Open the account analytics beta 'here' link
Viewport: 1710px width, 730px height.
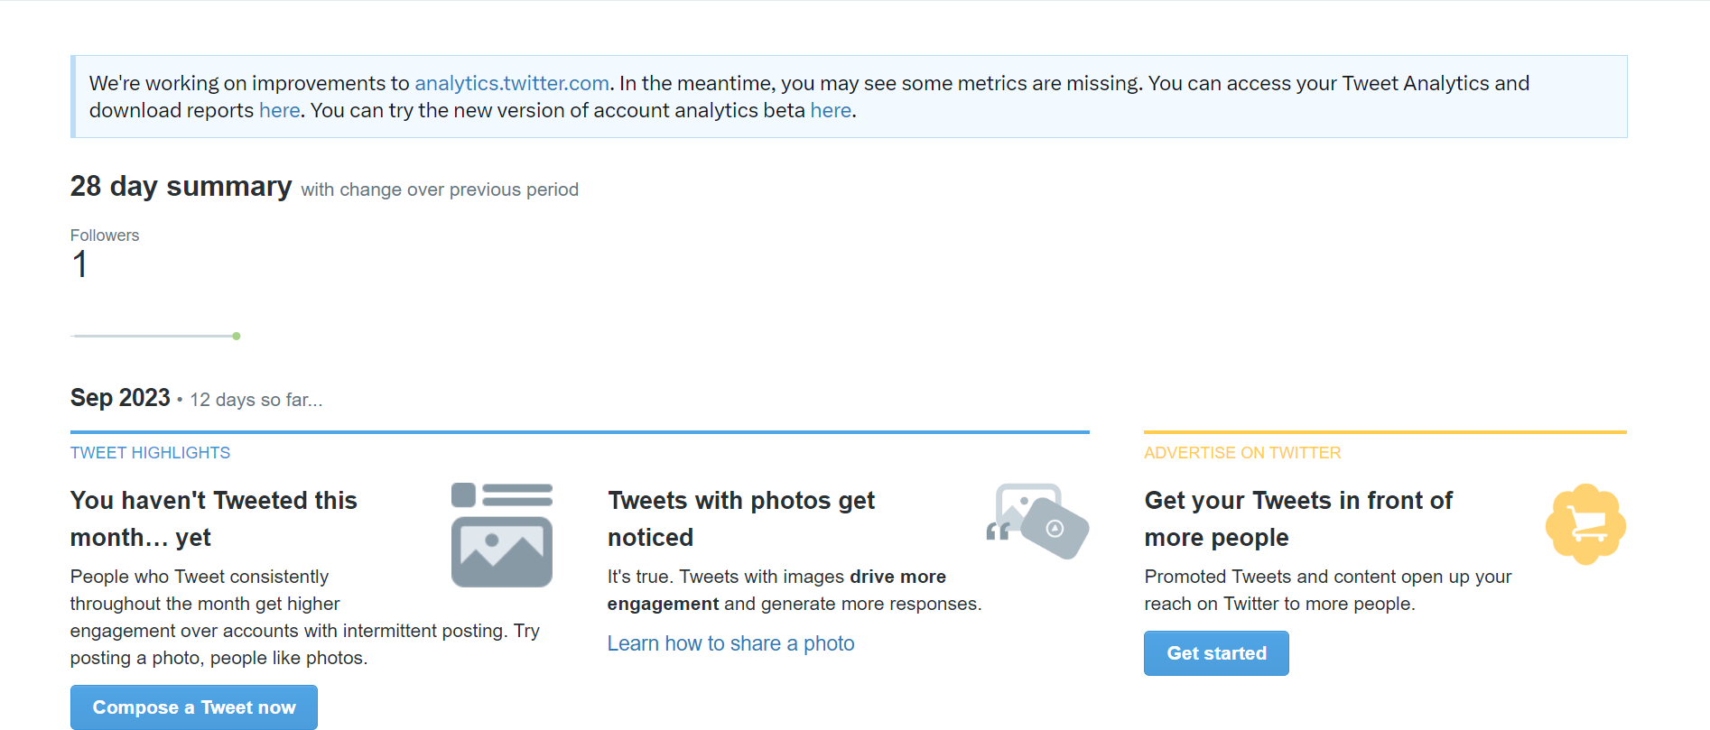(x=830, y=110)
